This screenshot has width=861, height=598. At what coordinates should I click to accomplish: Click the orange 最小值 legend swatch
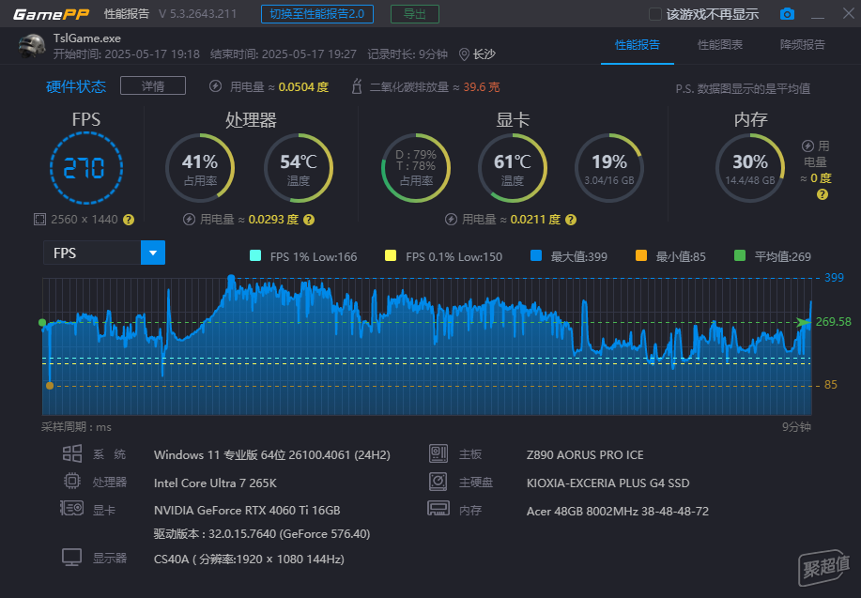pos(640,255)
